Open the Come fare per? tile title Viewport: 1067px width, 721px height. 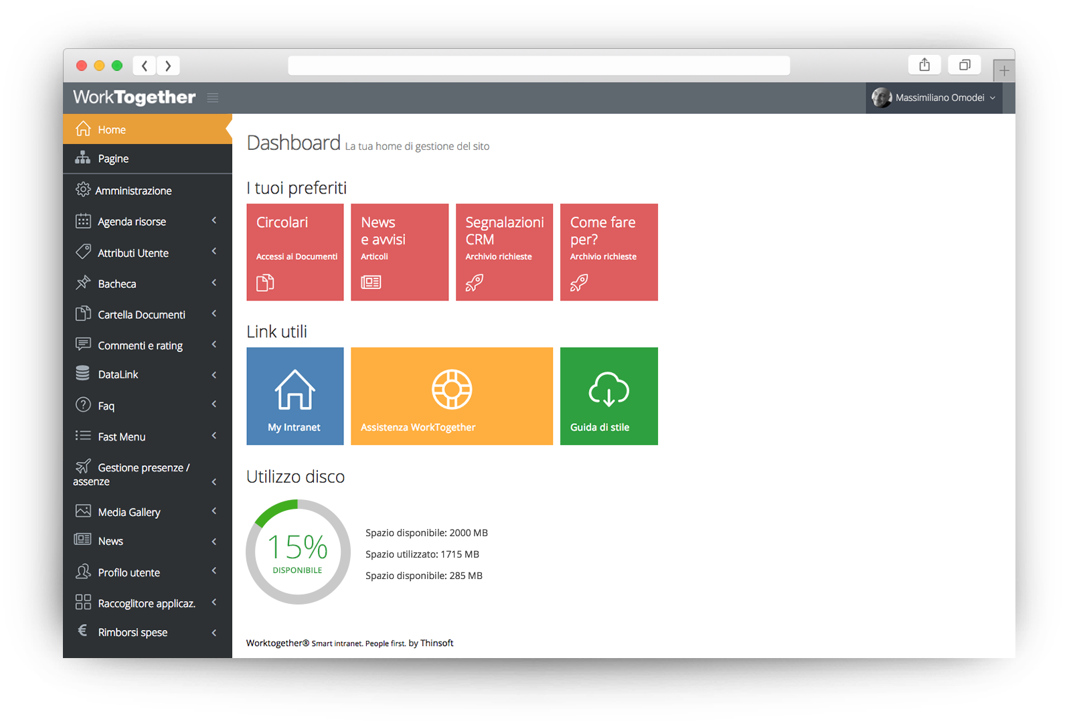click(603, 230)
